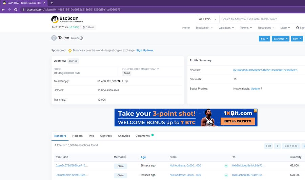Open transaction hash 0x73ef67c91b279878eb...
The image size is (305, 180).
[x=72, y=175]
